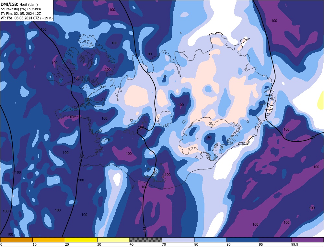Image resolution: width=324 pixels, height=247 pixels.
Task: Select the 'og Rakastig (%) í 925hPa' line
Action: tap(21, 9)
